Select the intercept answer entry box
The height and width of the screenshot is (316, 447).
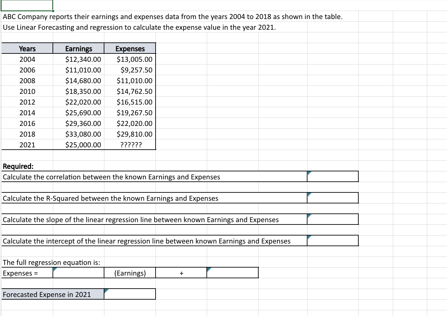tap(332, 241)
